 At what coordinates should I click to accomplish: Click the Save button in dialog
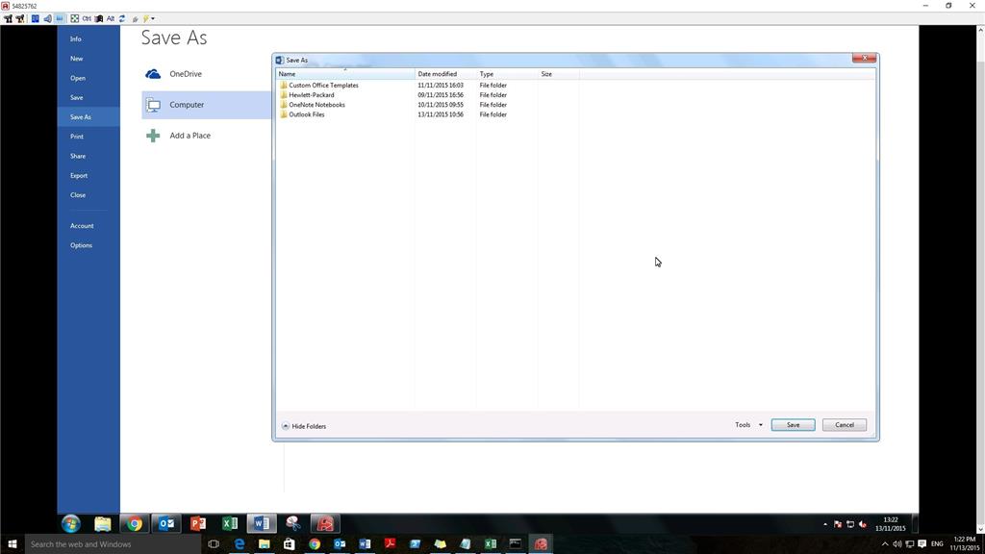pyautogui.click(x=793, y=425)
